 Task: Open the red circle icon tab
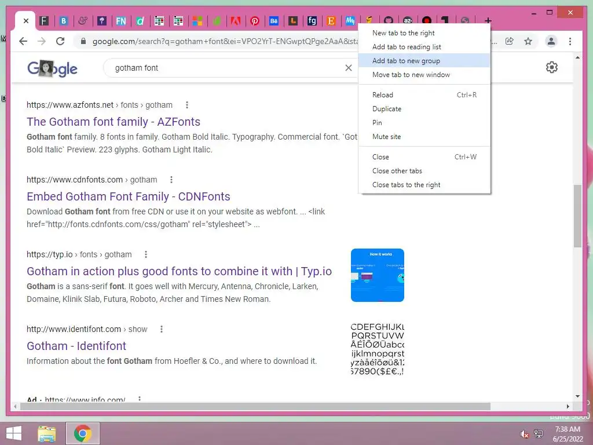point(427,20)
